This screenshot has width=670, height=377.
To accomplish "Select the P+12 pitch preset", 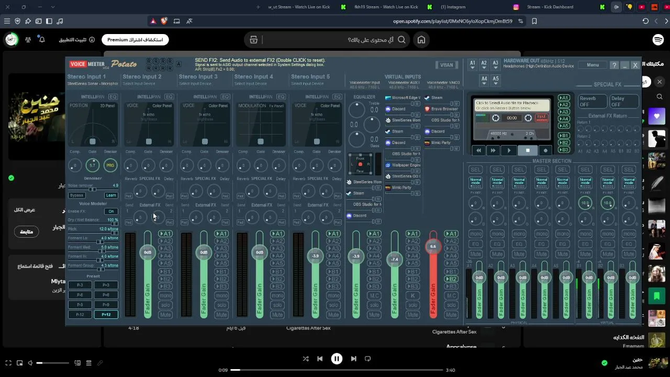I will click(106, 315).
